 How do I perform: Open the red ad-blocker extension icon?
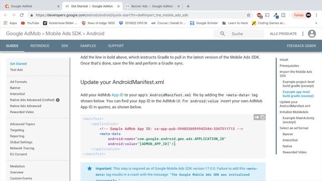tap(259, 15)
